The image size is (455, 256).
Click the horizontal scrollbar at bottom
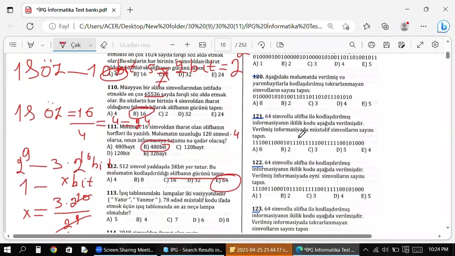[x=192, y=236]
